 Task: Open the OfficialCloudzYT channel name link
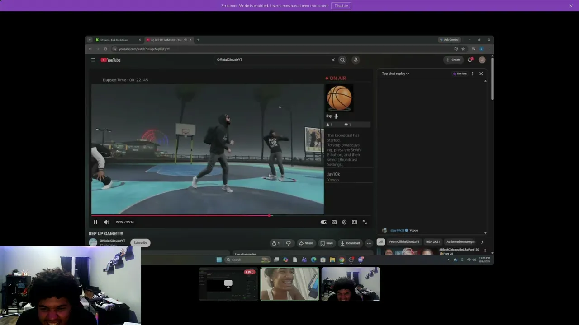click(112, 241)
